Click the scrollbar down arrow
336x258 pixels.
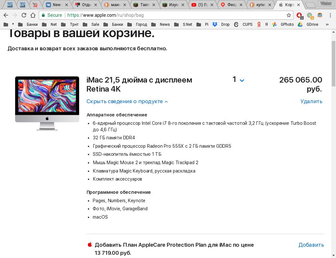click(333, 255)
